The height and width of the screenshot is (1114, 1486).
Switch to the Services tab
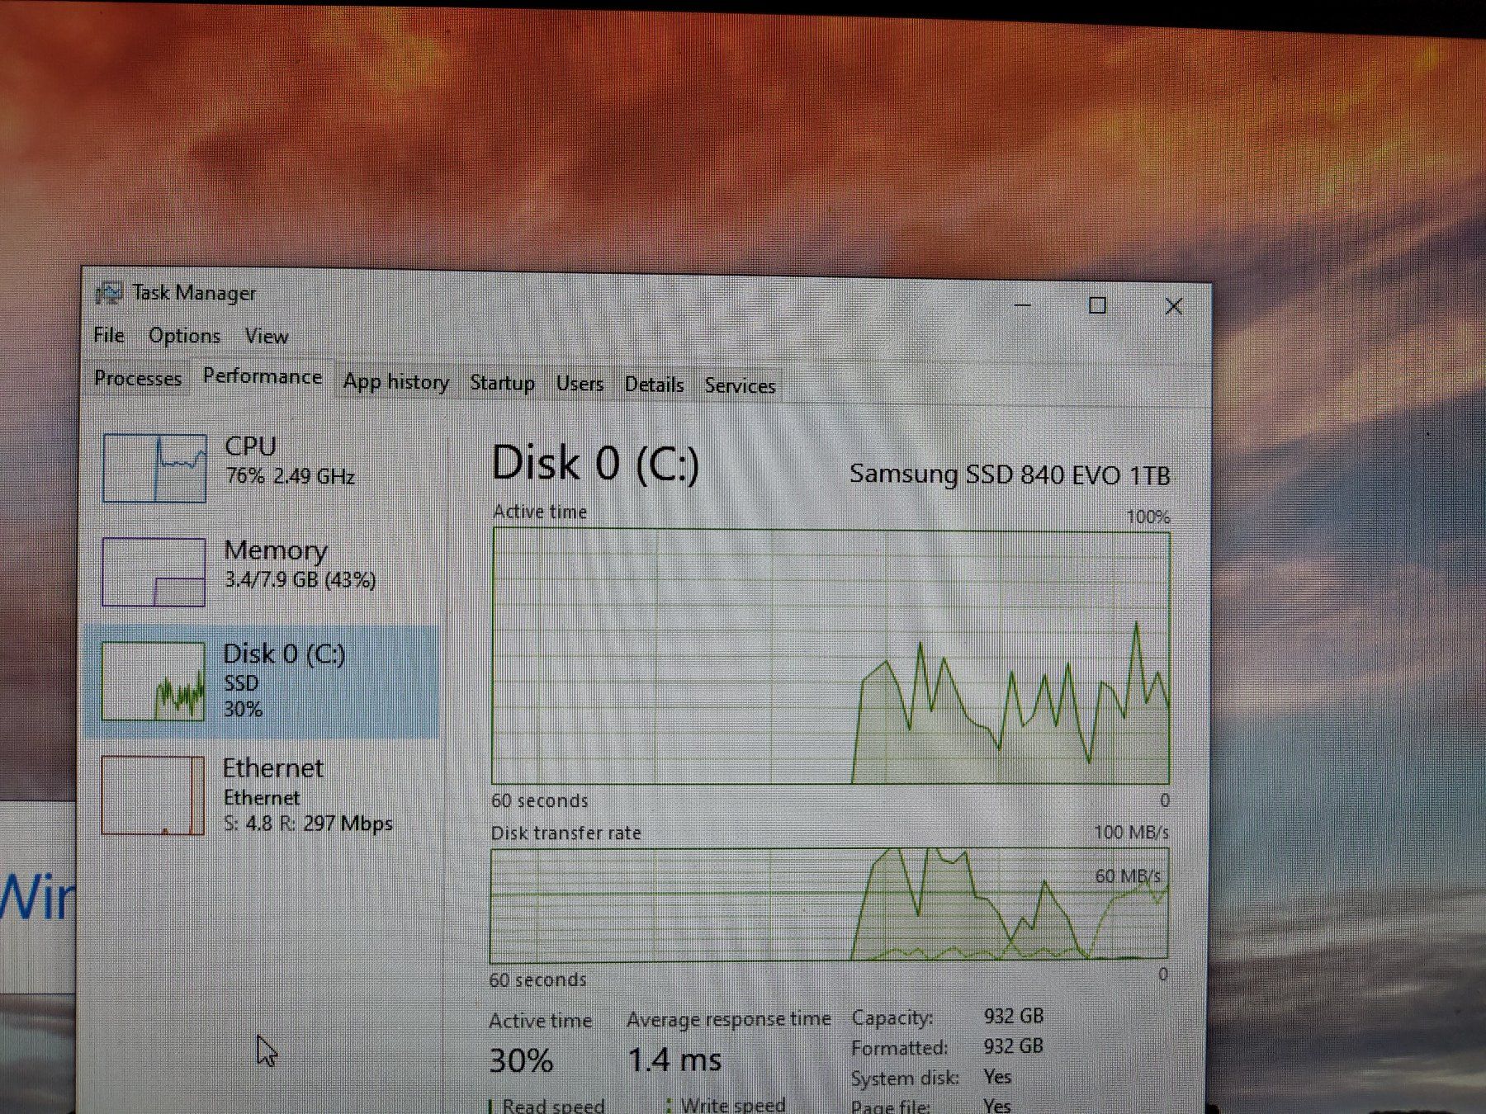coord(740,385)
